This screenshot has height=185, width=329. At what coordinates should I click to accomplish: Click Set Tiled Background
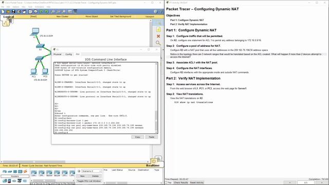pyautogui.click(x=121, y=16)
